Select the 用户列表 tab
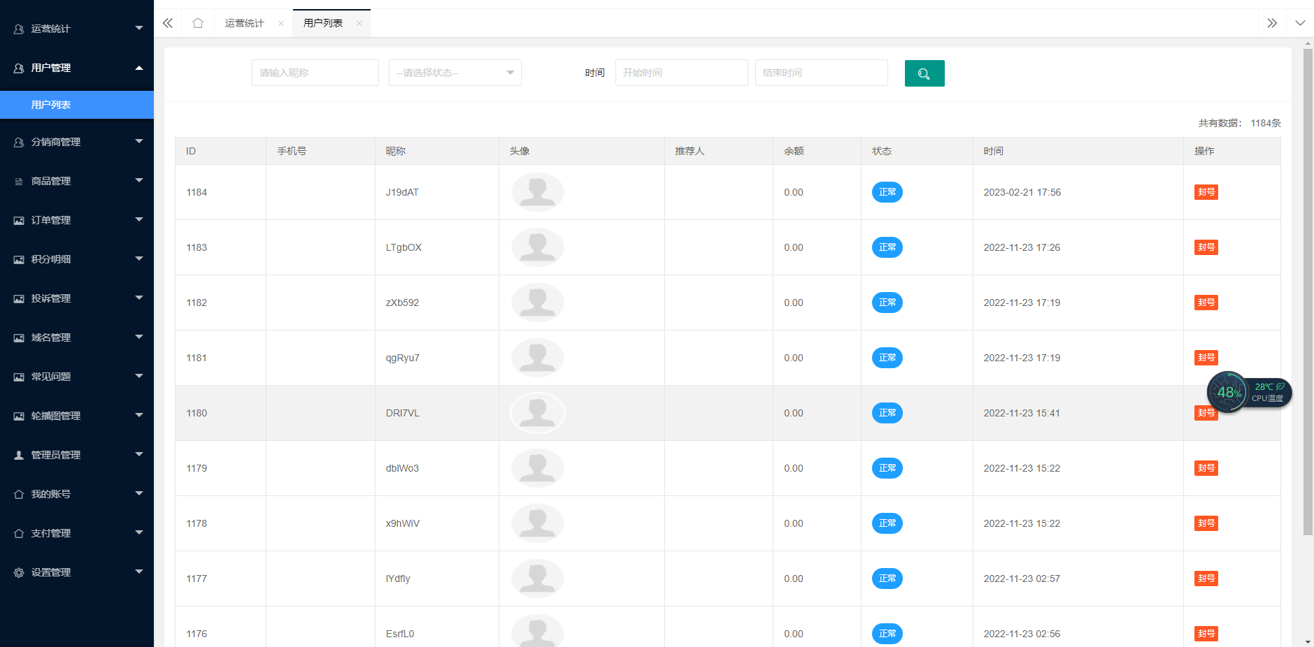Image resolution: width=1314 pixels, height=647 pixels. [323, 23]
